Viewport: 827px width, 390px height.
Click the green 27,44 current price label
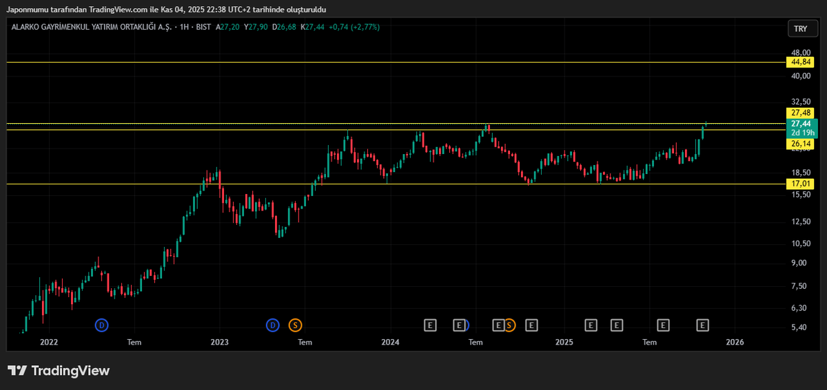800,123
